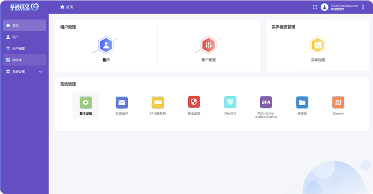Select 部件库 in the sidebar
This screenshot has height=194, width=373.
coord(24,60)
